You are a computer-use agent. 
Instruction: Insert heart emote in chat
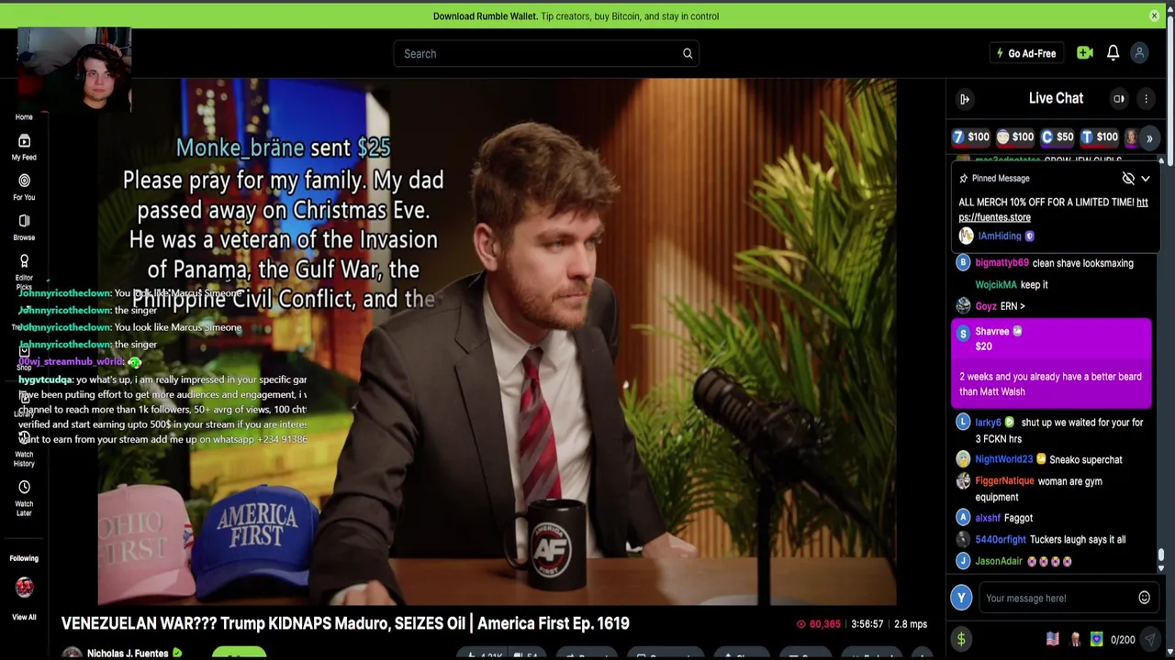coord(1096,640)
